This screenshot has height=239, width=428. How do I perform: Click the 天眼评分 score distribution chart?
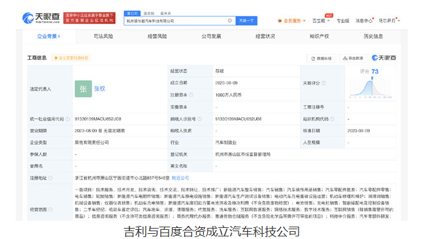pyautogui.click(x=370, y=88)
